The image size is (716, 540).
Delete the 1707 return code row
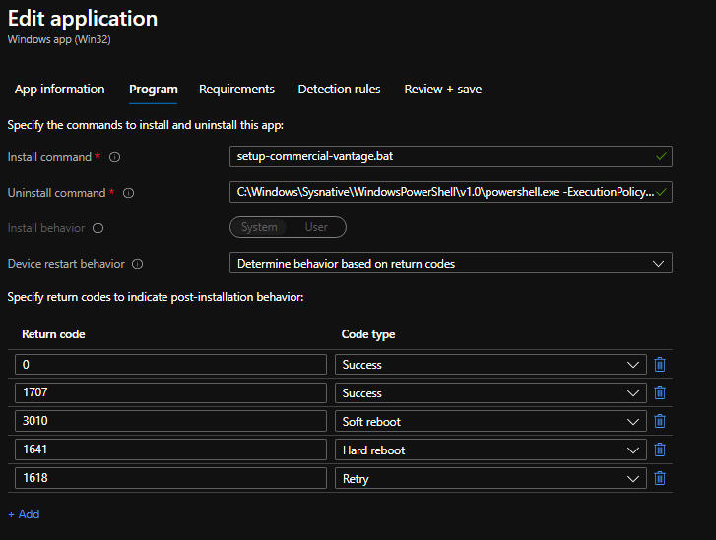point(660,393)
